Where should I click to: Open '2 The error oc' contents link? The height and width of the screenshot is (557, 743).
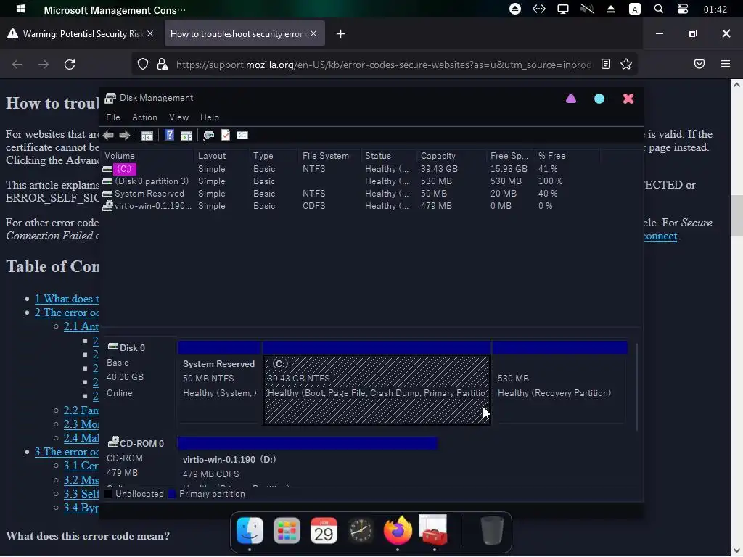67,313
